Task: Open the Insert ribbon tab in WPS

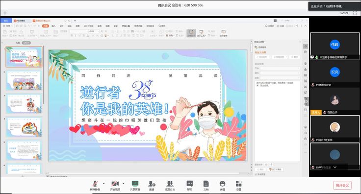Action: coord(53,26)
